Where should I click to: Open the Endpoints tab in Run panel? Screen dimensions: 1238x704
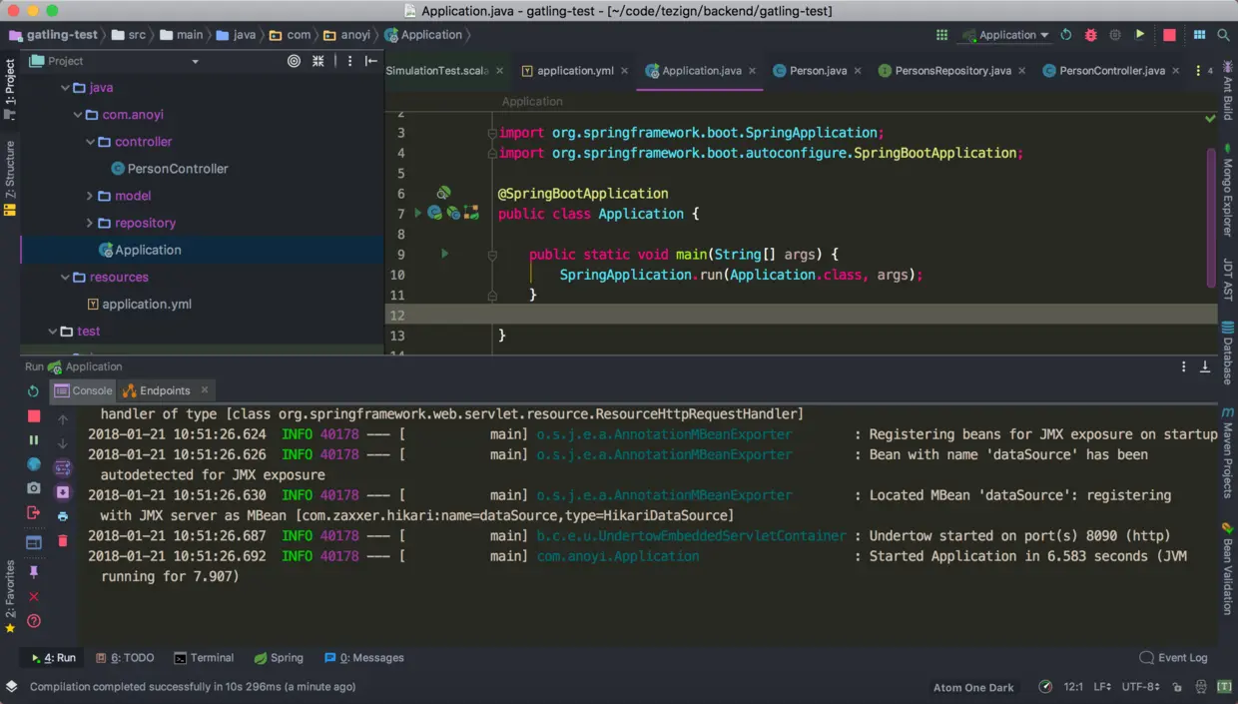[164, 390]
